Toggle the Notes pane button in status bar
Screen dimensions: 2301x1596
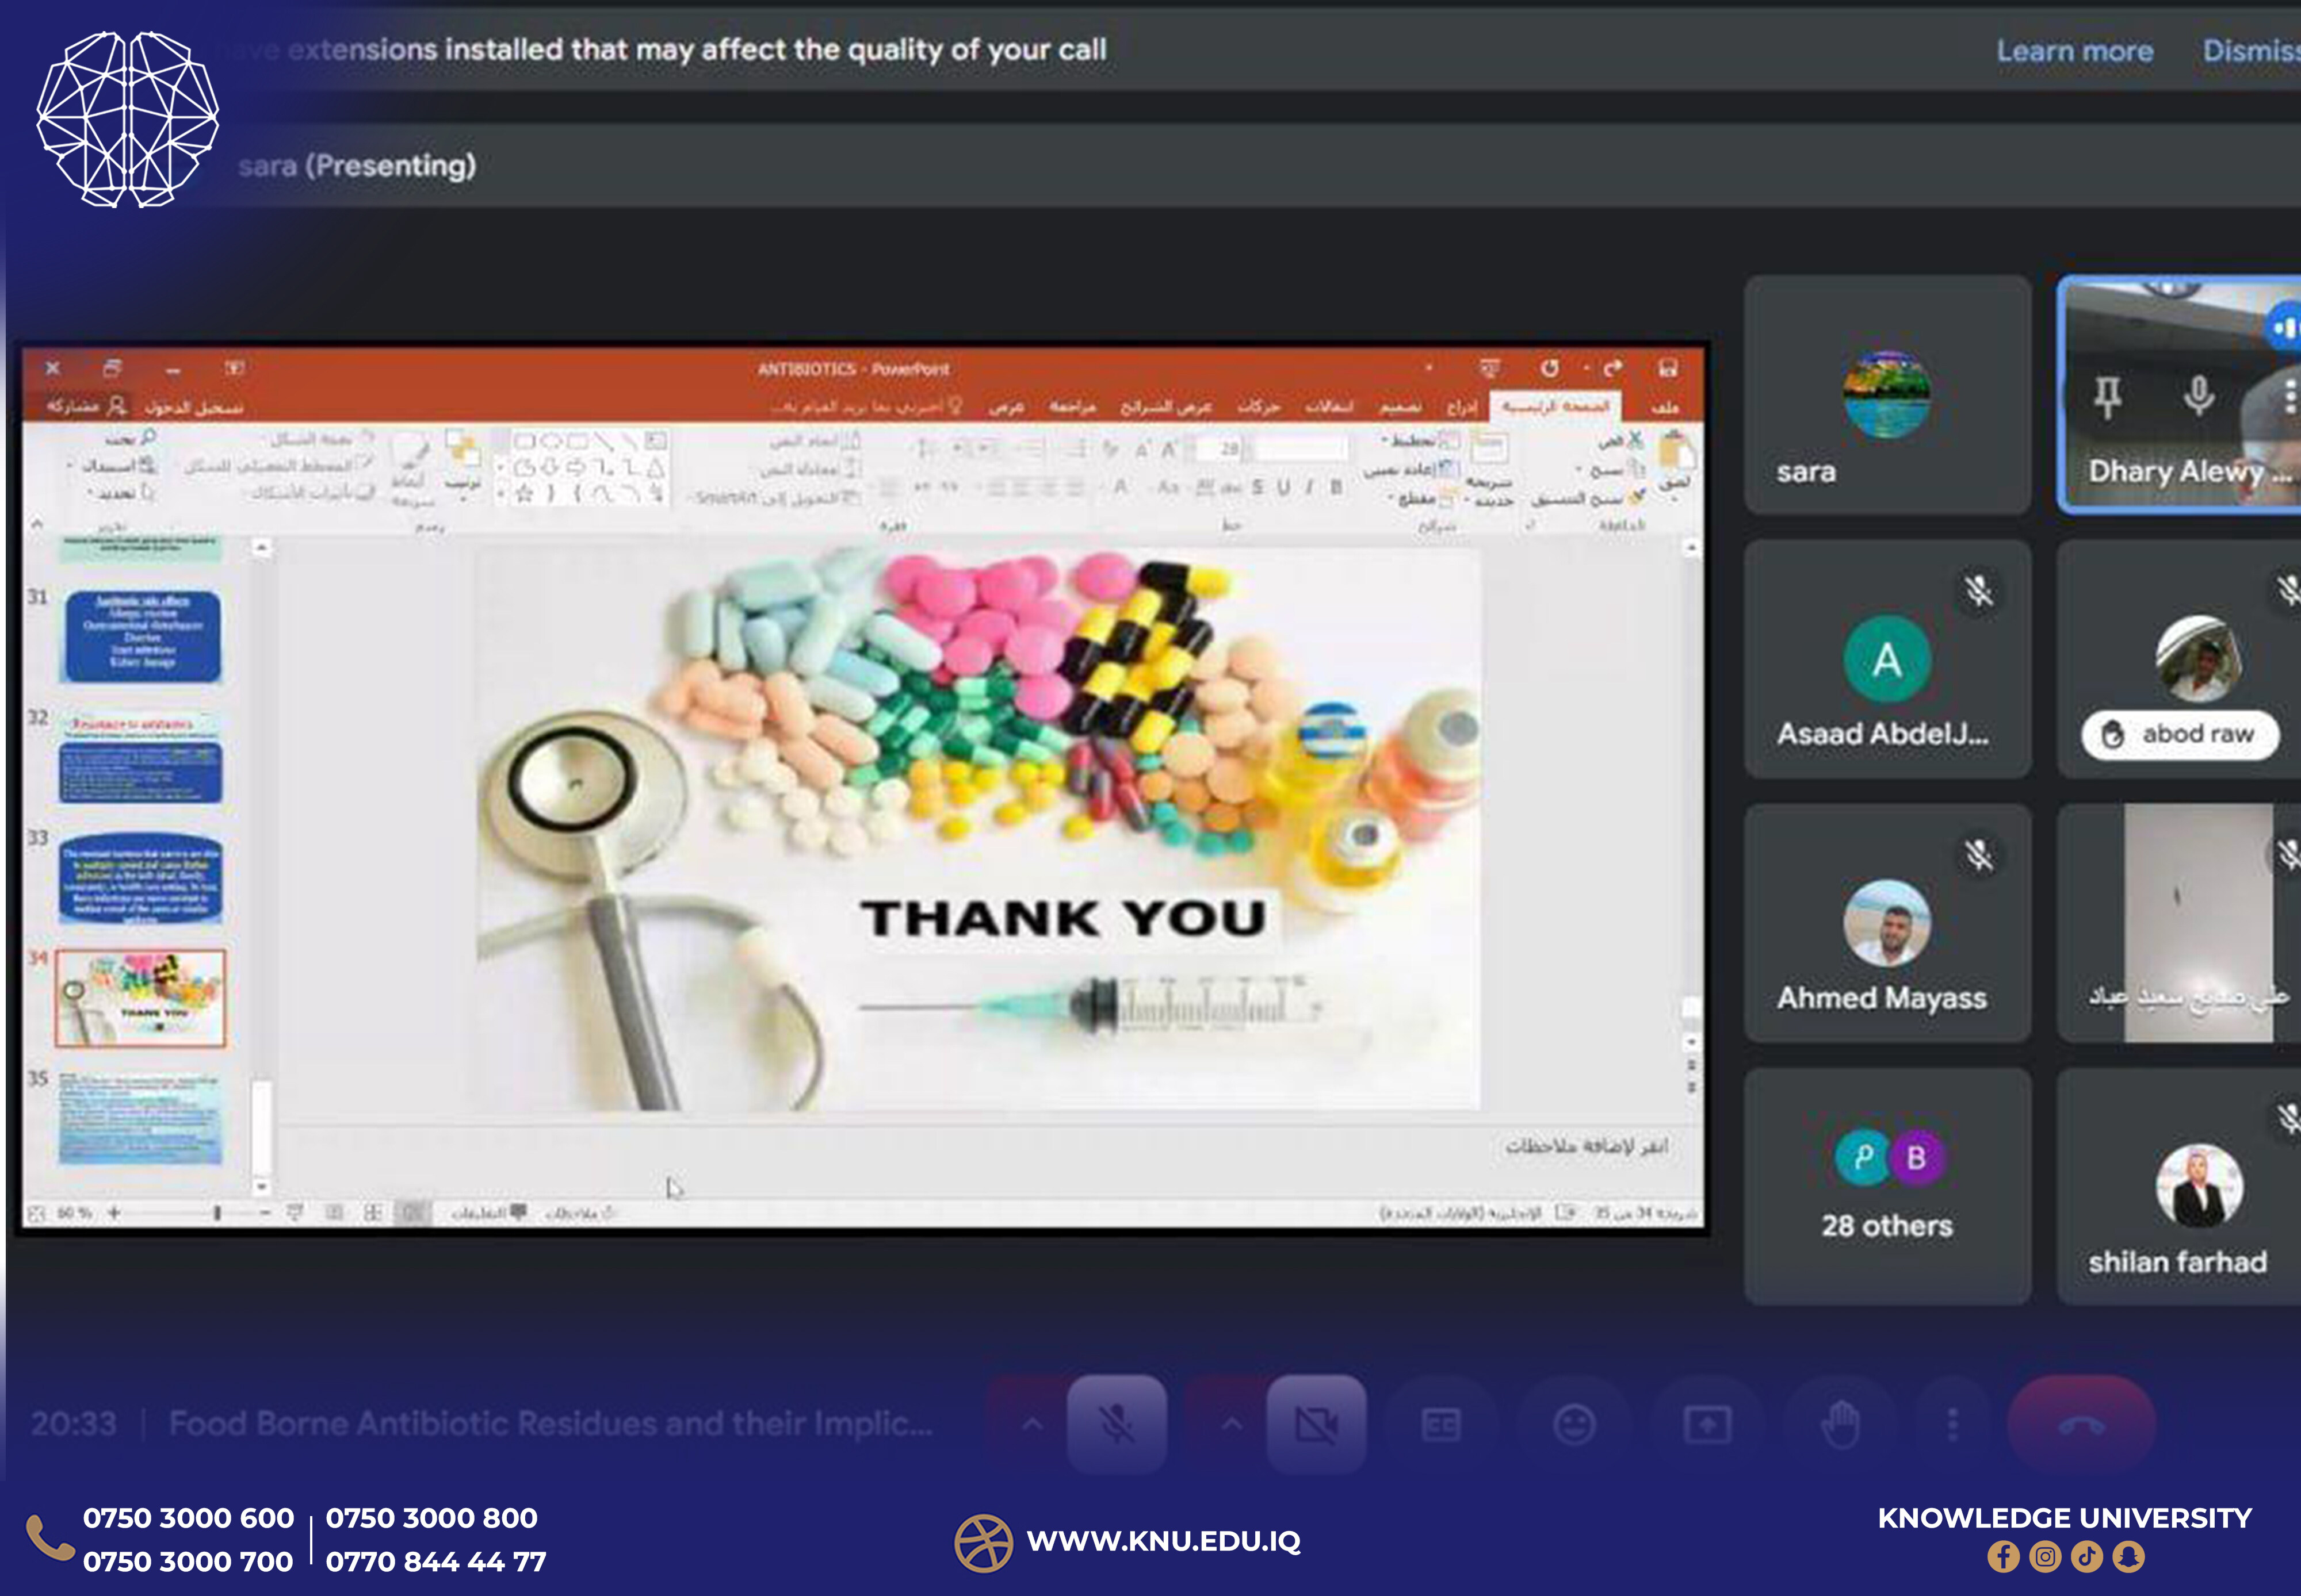coord(580,1213)
